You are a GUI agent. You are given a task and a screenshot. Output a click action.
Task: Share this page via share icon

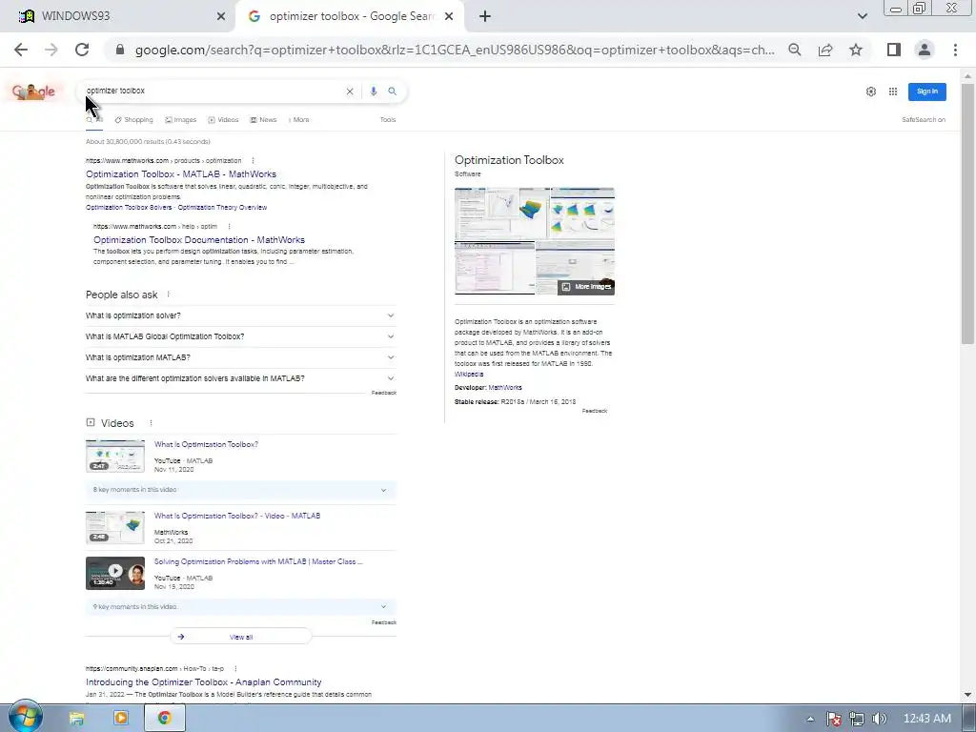[825, 50]
